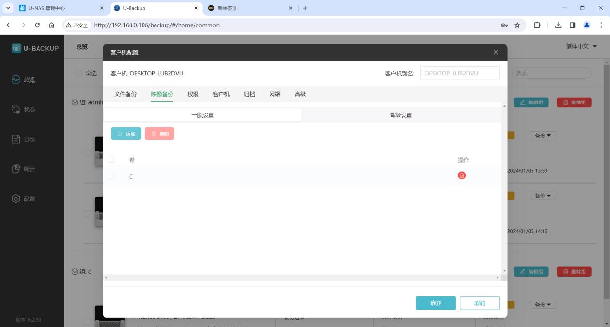Click the red delete icon for volume C
Screen dimensions: 610x327
pos(461,176)
